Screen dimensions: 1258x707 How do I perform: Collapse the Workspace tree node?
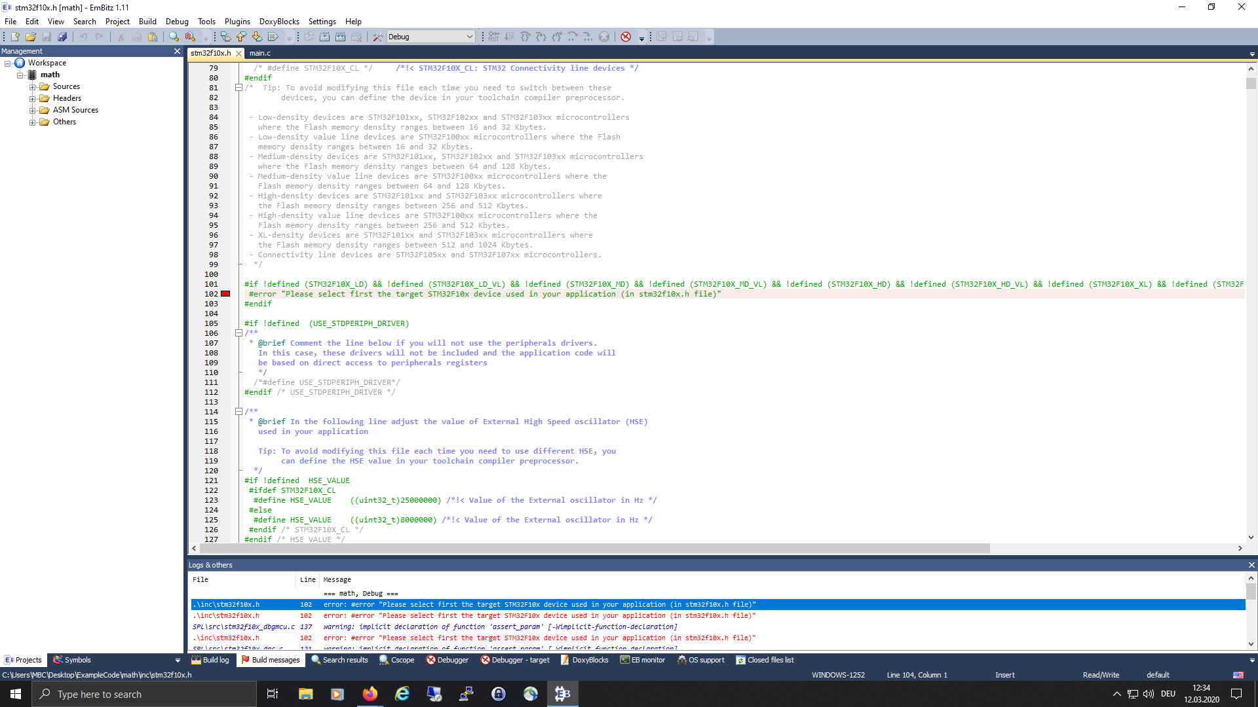pos(7,63)
